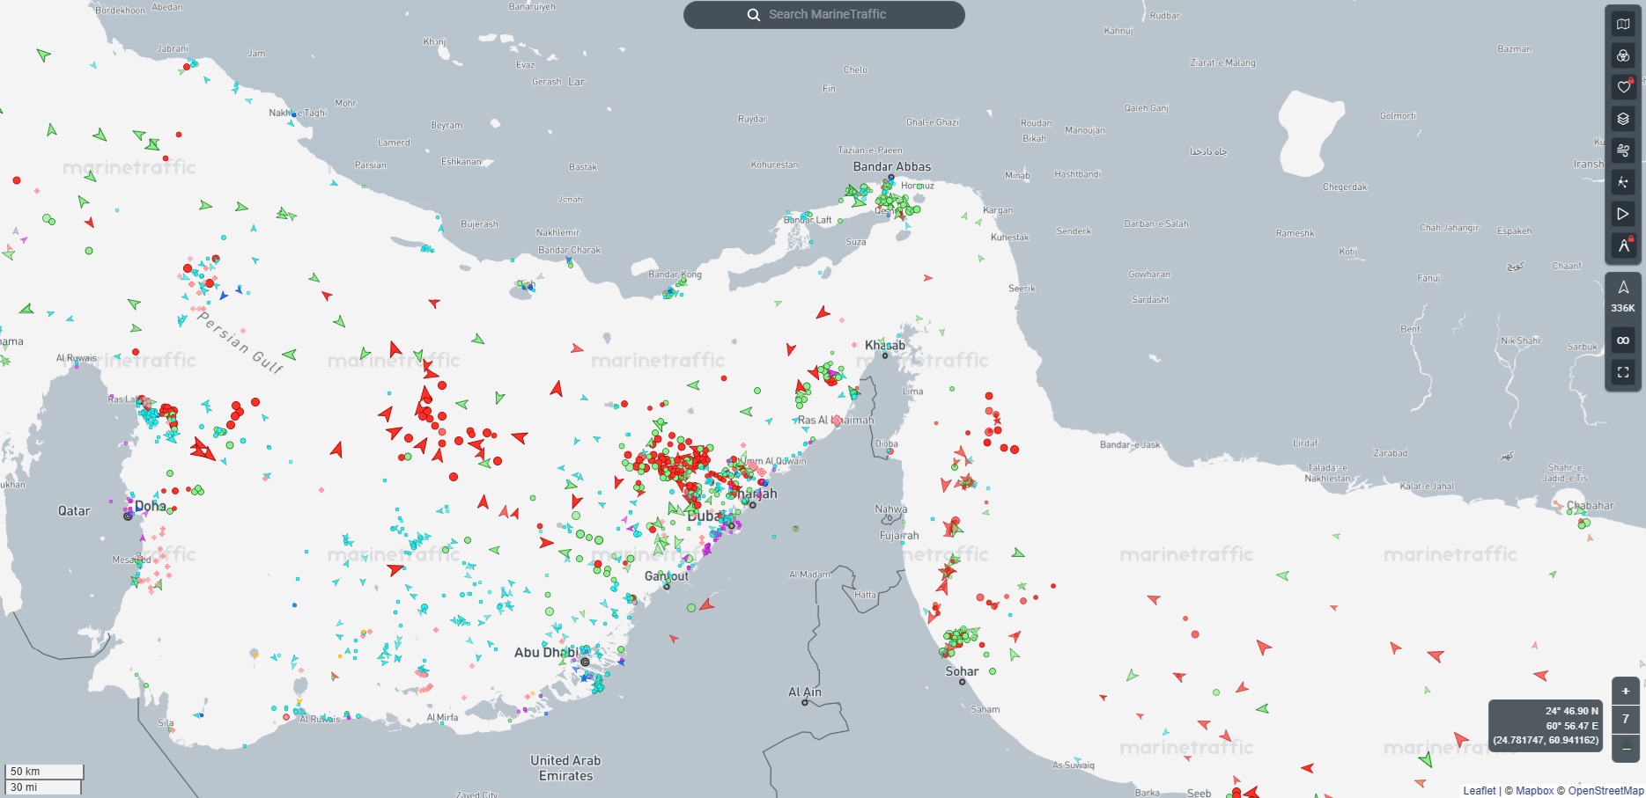This screenshot has height=798, width=1646.
Task: Toggle the weather overlay icon
Action: [x=1623, y=150]
